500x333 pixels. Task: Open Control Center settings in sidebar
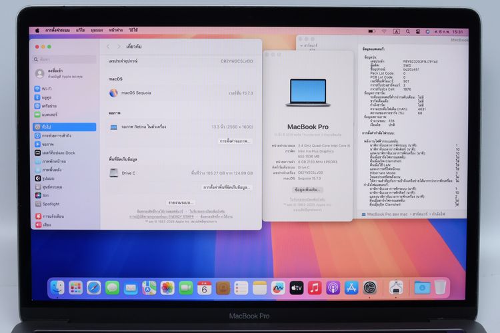pyautogui.click(x=65, y=187)
